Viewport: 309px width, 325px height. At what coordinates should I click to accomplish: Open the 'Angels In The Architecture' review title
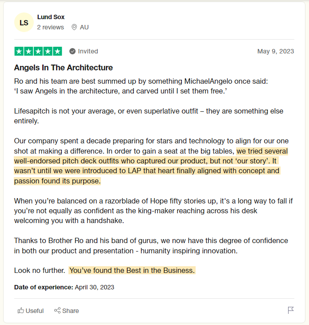(64, 68)
